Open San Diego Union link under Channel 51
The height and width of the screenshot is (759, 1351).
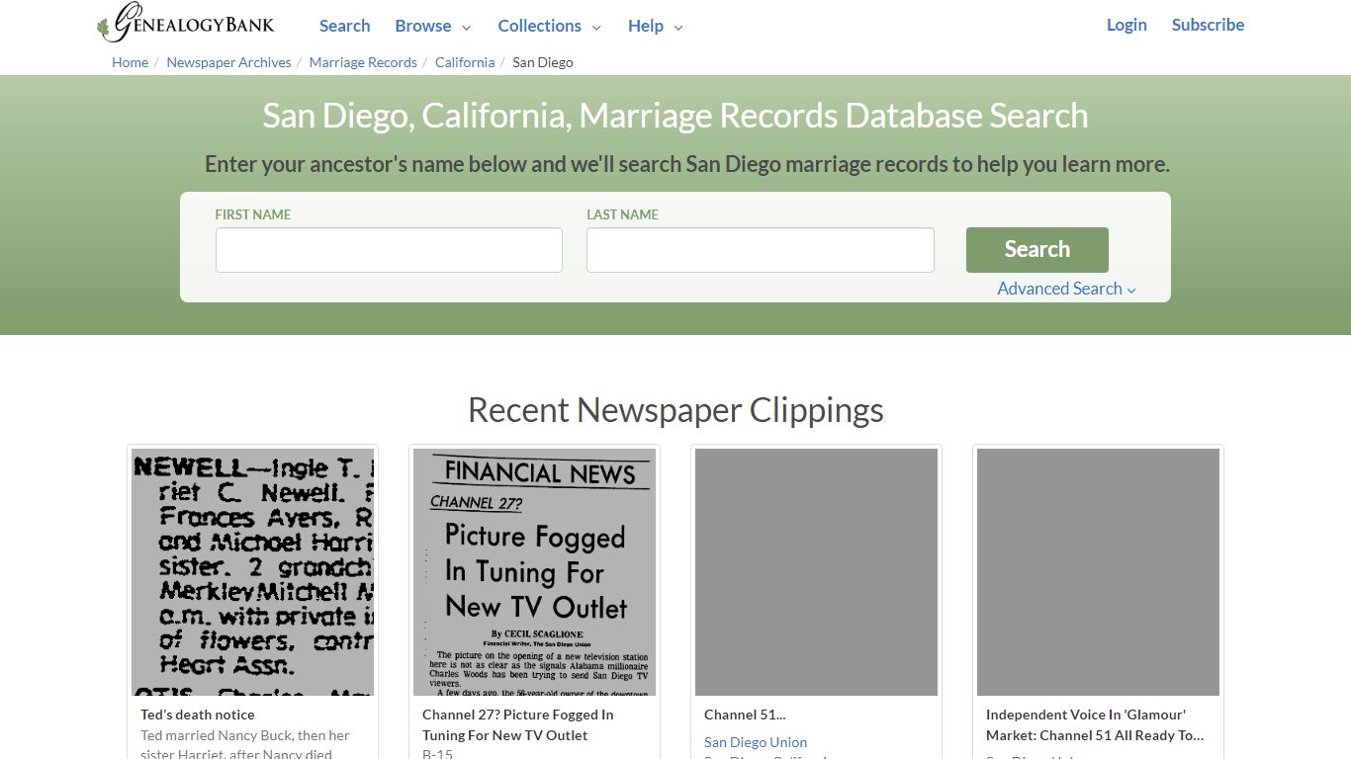click(x=756, y=742)
